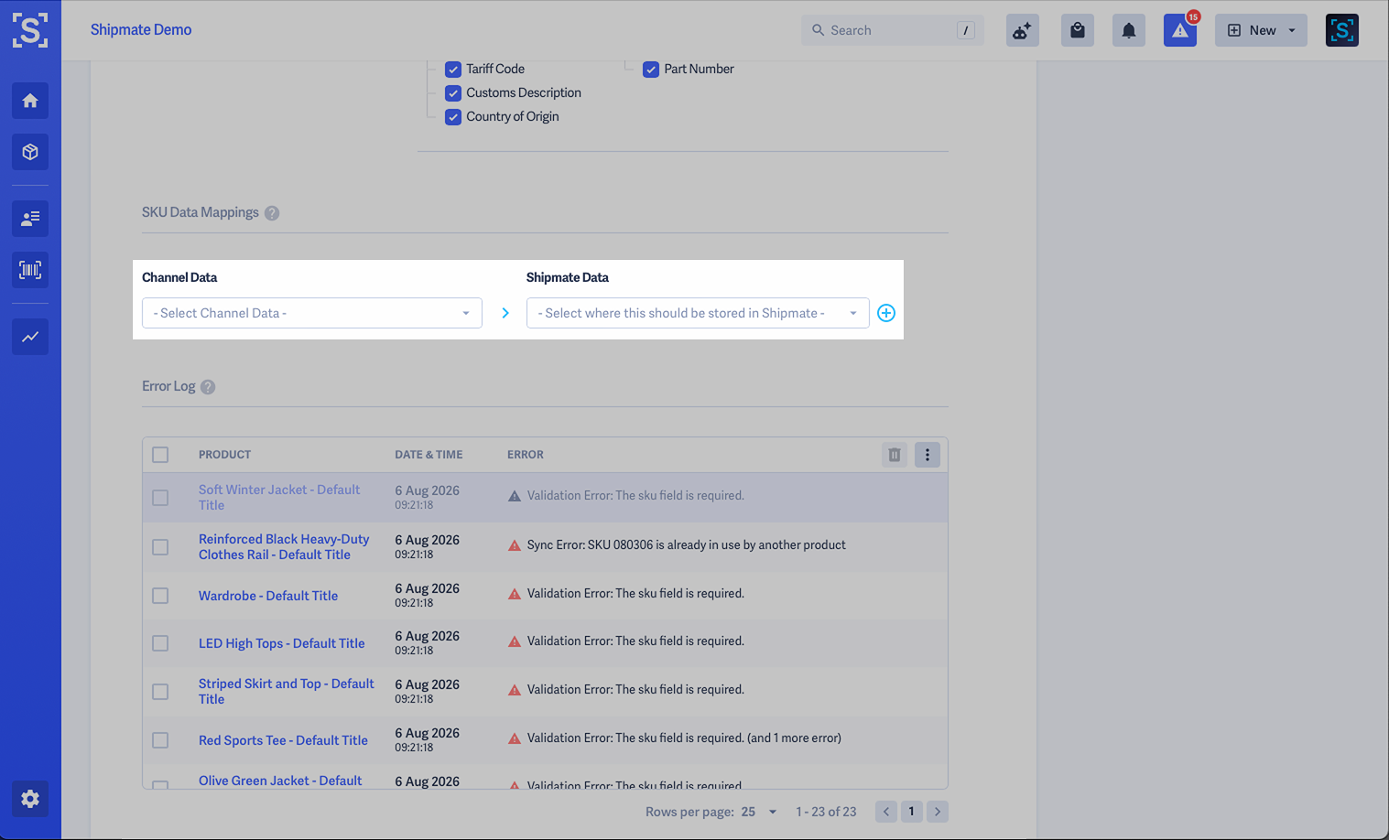Click the Shipmate logo in sidebar
Image resolution: width=1389 pixels, height=840 pixels.
[30, 30]
